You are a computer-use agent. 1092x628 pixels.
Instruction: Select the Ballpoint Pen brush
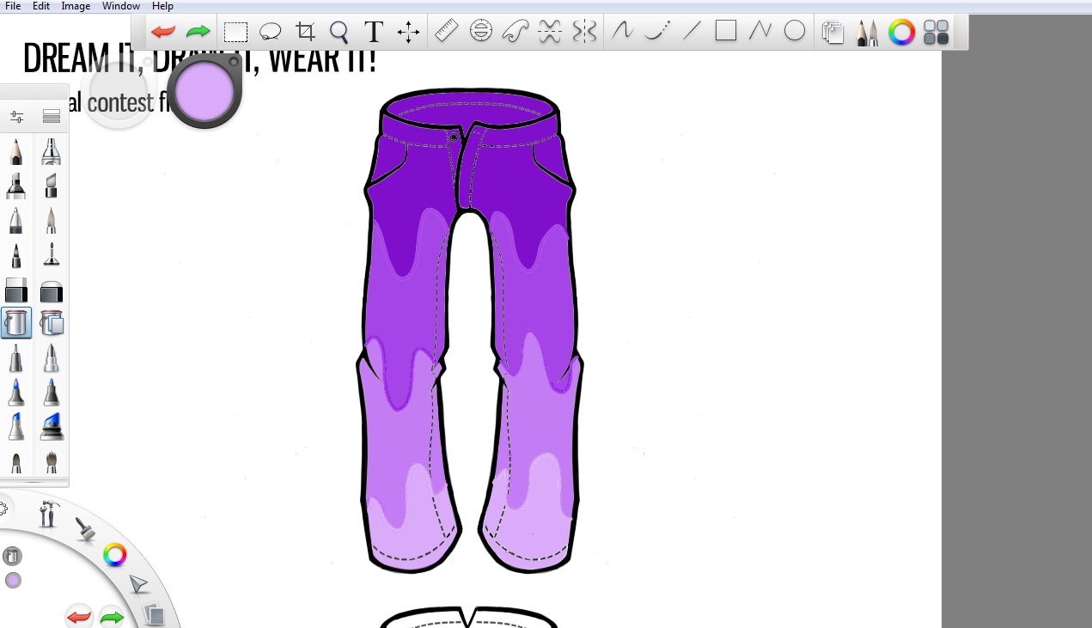pos(16,221)
